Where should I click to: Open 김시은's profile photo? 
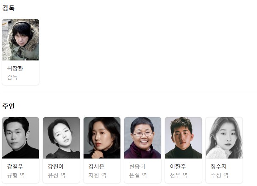102,138
